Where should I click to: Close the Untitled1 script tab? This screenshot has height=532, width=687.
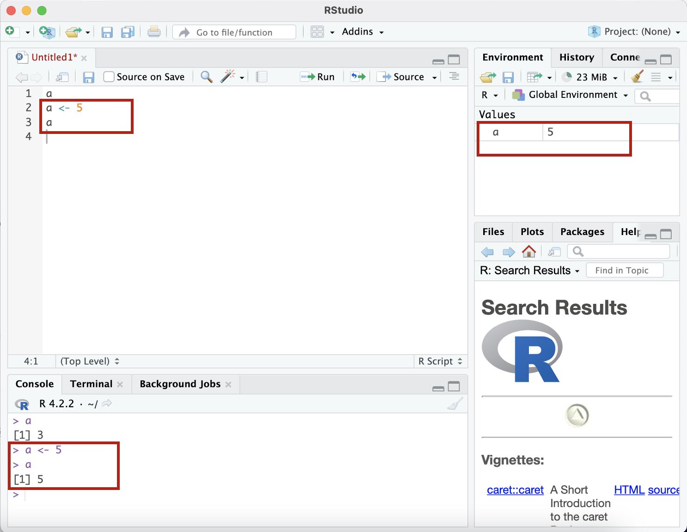point(84,58)
